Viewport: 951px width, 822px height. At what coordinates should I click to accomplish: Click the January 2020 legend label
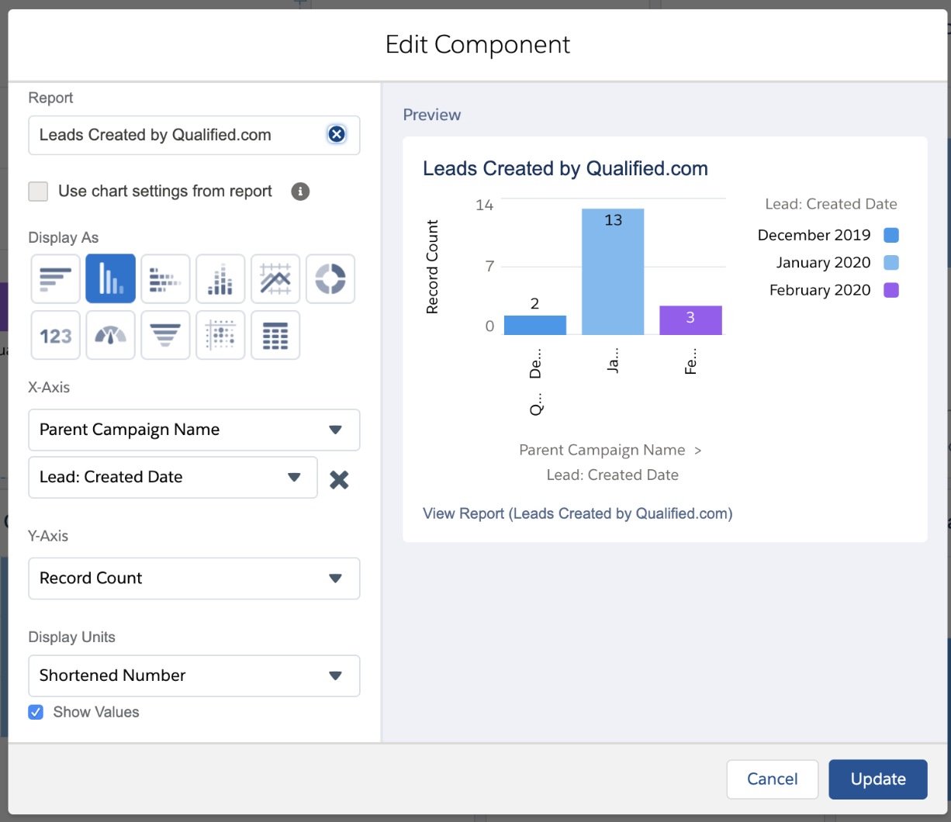coord(823,263)
